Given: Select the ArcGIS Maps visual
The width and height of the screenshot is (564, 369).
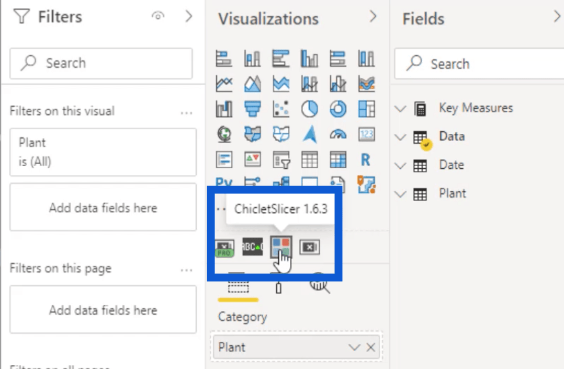Looking at the screenshot, I should point(366,184).
